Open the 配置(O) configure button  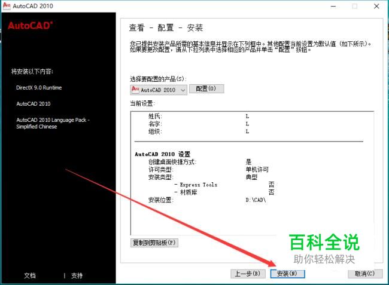point(206,88)
